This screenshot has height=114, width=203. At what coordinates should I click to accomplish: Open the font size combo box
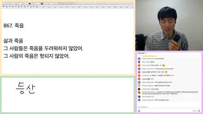click(x=25, y=3)
